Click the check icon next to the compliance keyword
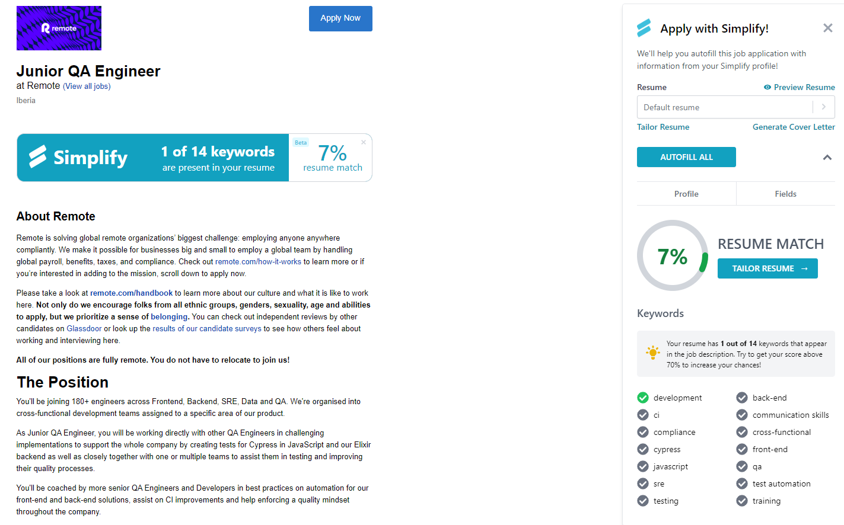This screenshot has height=525, width=844. tap(643, 432)
